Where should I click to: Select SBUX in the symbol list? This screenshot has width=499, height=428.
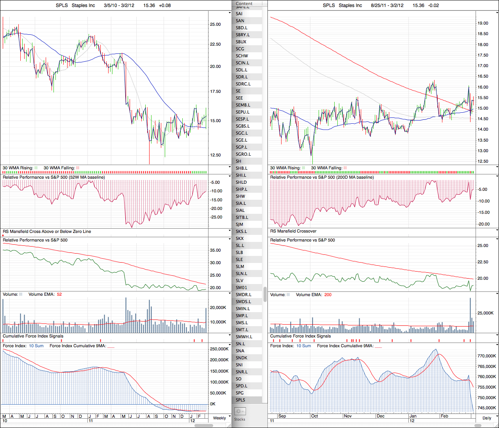(241, 42)
